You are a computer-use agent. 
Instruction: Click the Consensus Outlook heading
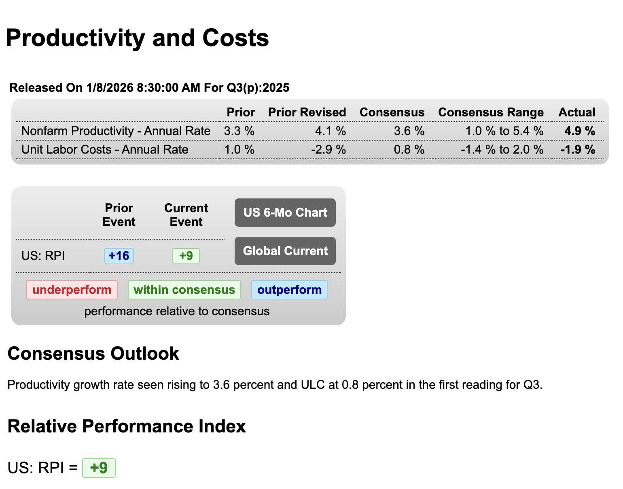[x=93, y=354]
